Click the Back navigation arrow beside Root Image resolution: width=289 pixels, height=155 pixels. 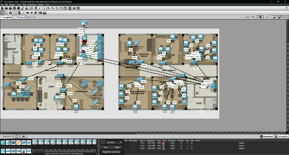pos(253,17)
